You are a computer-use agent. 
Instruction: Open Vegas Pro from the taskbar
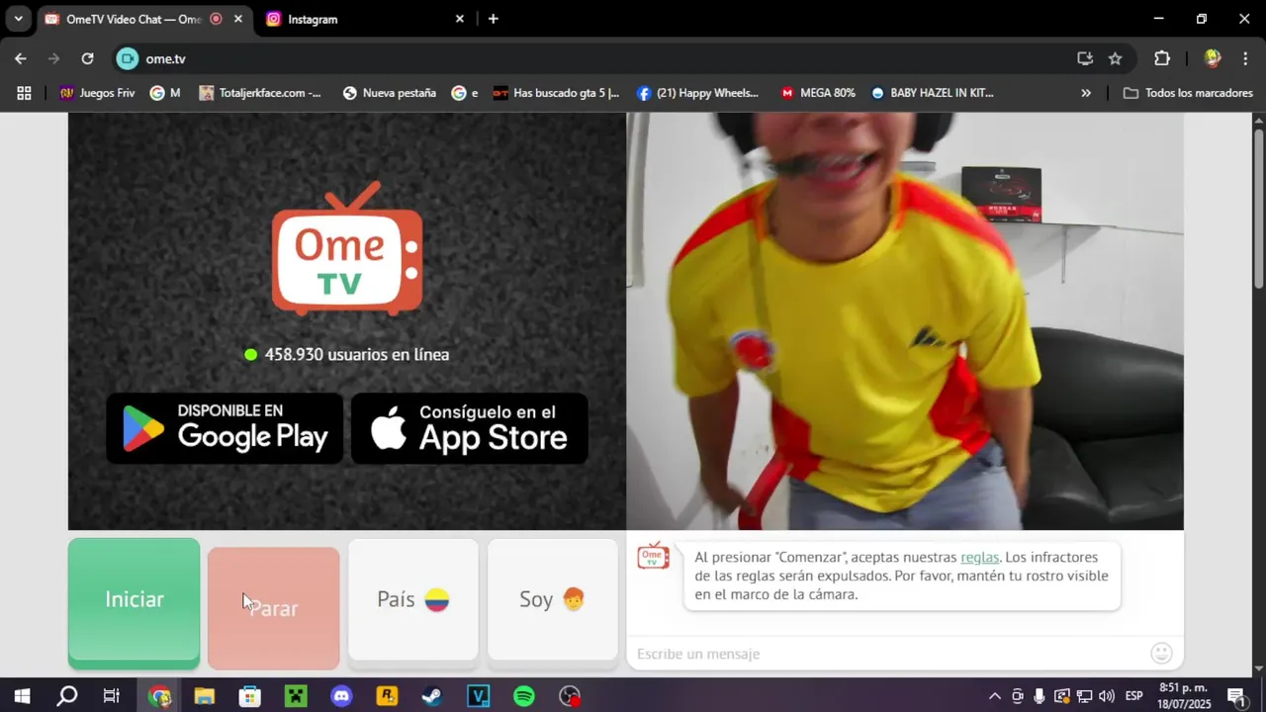(479, 696)
